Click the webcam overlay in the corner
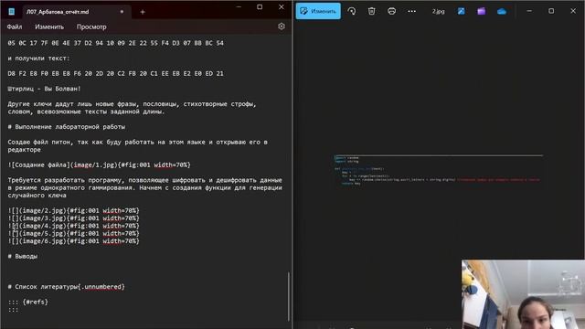This screenshot has height=329, width=585. point(523,294)
